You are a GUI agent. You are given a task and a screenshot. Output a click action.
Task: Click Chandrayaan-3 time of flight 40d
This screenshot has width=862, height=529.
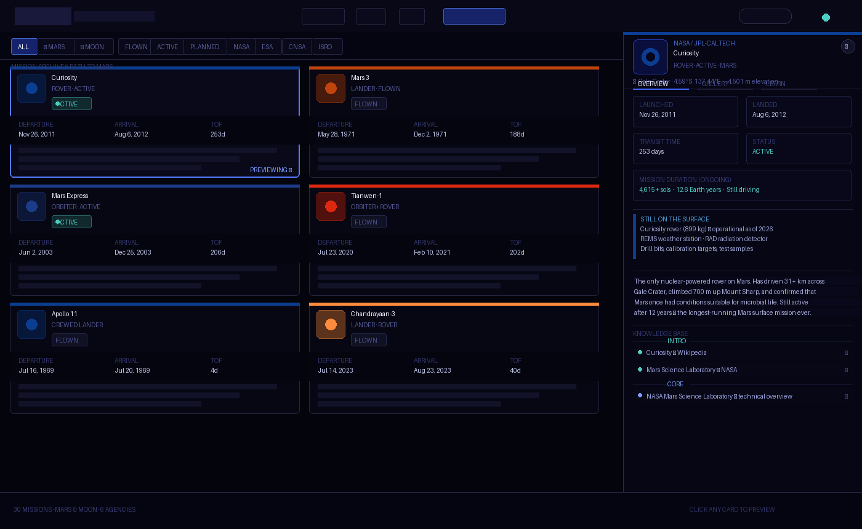(515, 370)
